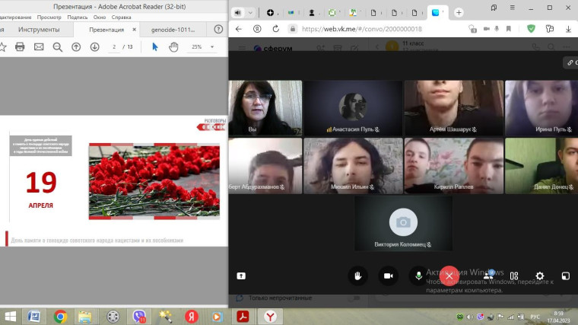Image resolution: width=578 pixels, height=325 pixels.
Task: Select Анастасия Пуль video tile
Action: coord(353,108)
